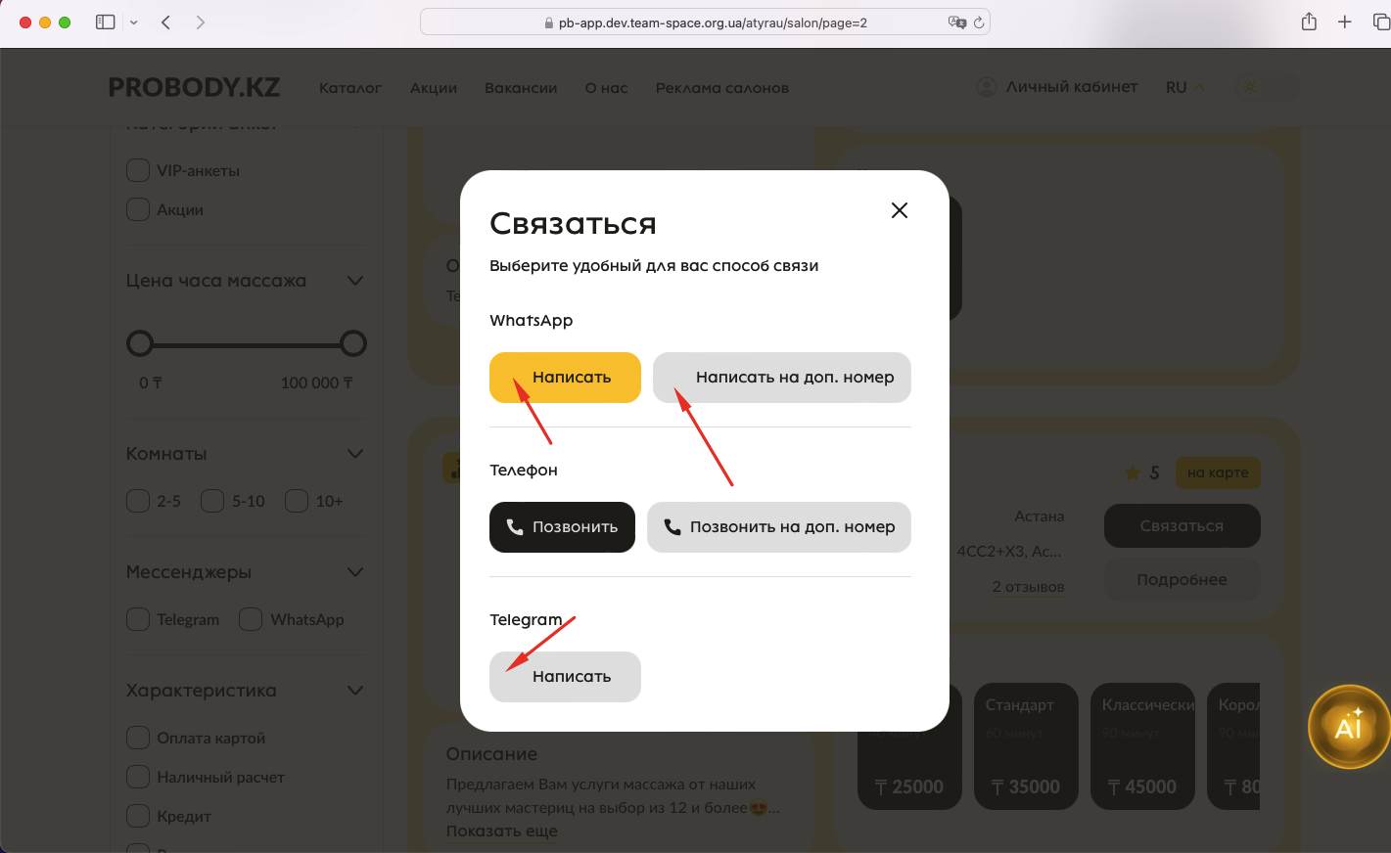Image resolution: width=1391 pixels, height=853 pixels.
Task: Click Связаться button on salon card
Action: [x=1182, y=526]
